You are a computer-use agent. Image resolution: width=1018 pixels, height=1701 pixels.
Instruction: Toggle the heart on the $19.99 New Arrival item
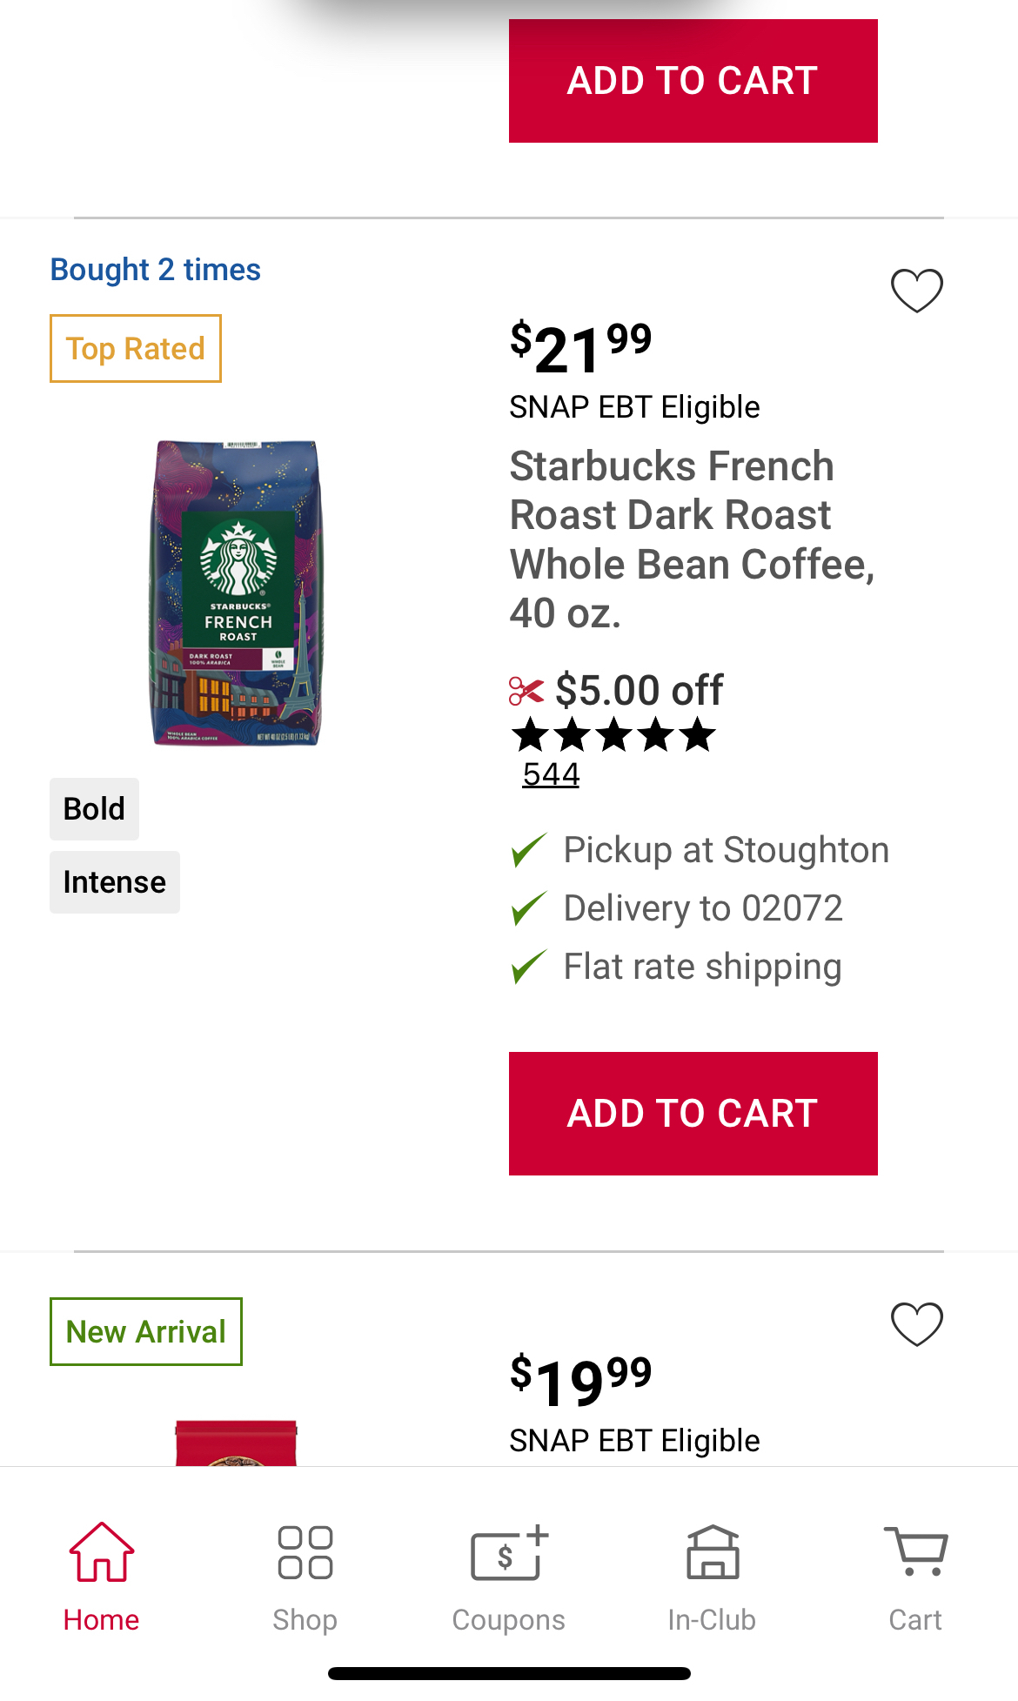click(916, 1324)
